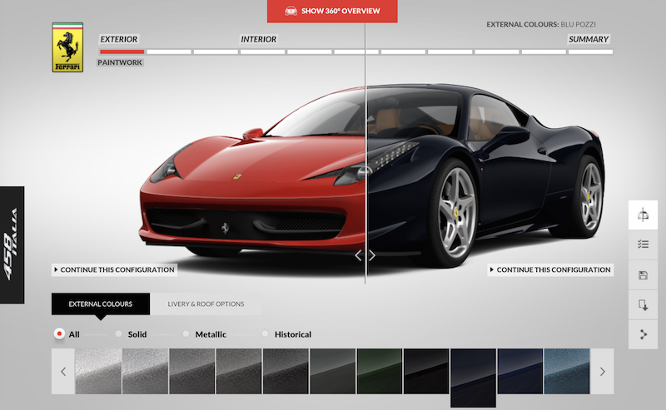Go to the Interior section
This screenshot has height=410, width=666.
pyautogui.click(x=259, y=39)
